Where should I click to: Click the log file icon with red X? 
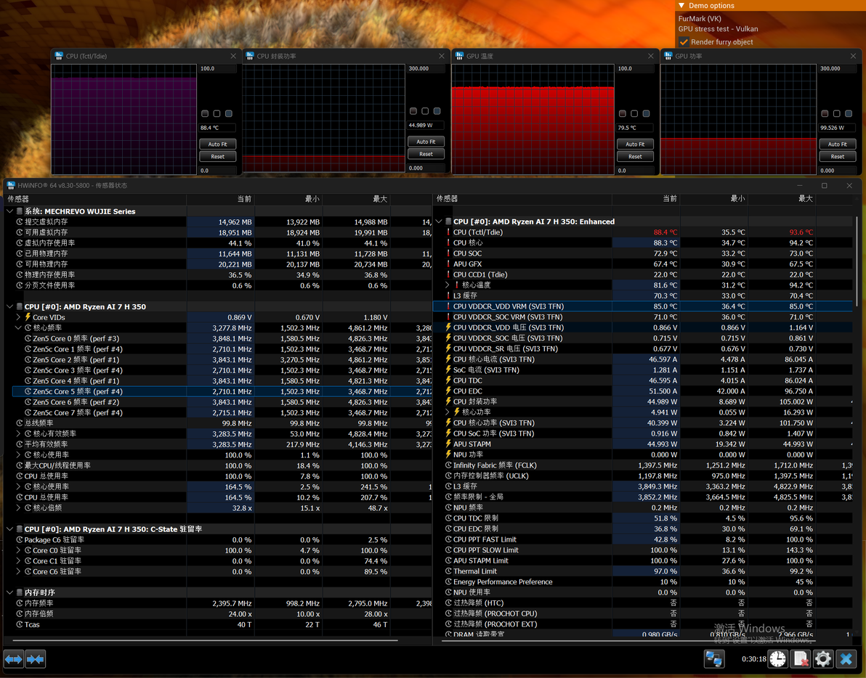801,658
